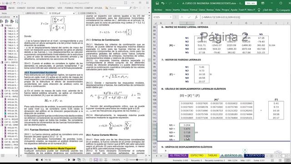This screenshot has width=291, height=164.
Task: Click the Inic. ses. sign-in button
Action: pos(251,3)
